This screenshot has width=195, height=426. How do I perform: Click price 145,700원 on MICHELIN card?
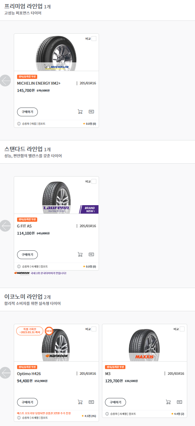click(x=26, y=90)
